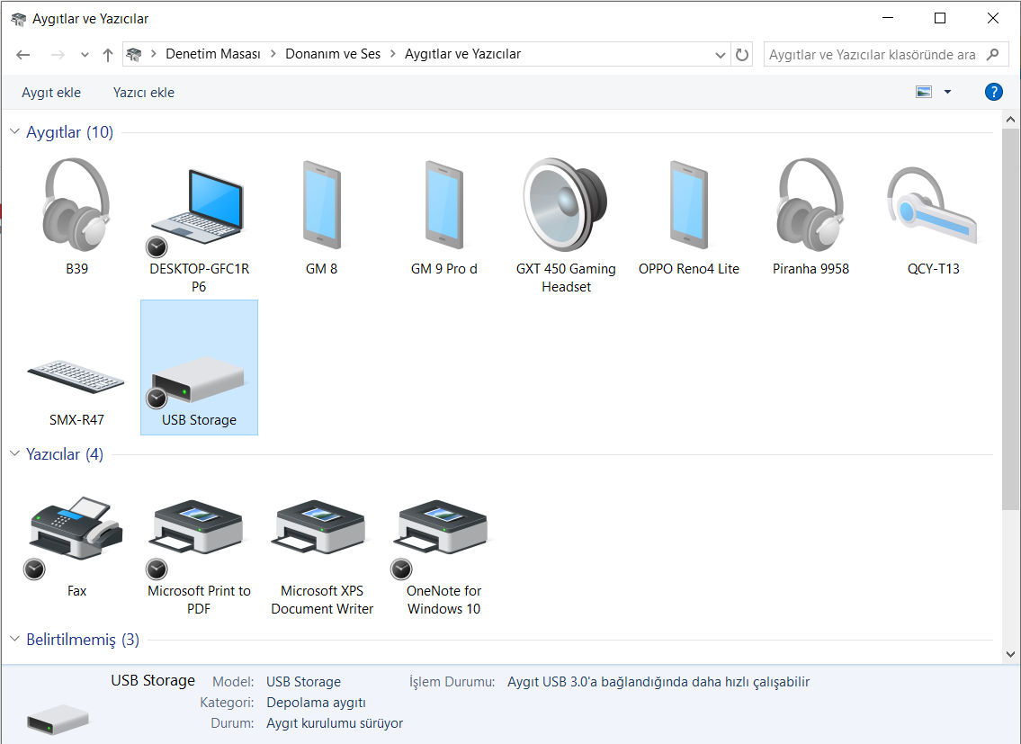
Task: Click Aygıt ekle to add device
Action: (x=50, y=93)
